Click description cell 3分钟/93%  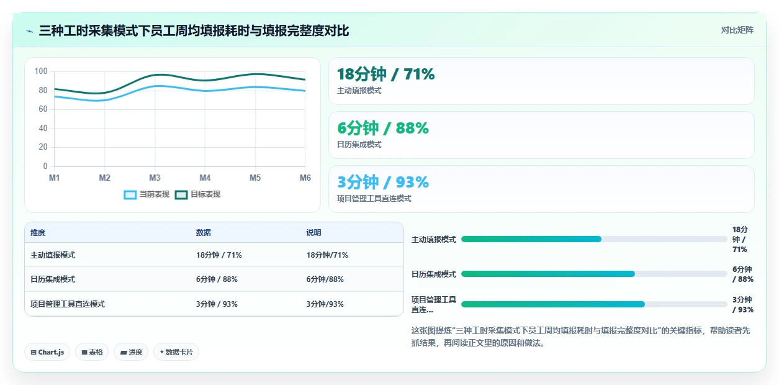click(x=325, y=304)
